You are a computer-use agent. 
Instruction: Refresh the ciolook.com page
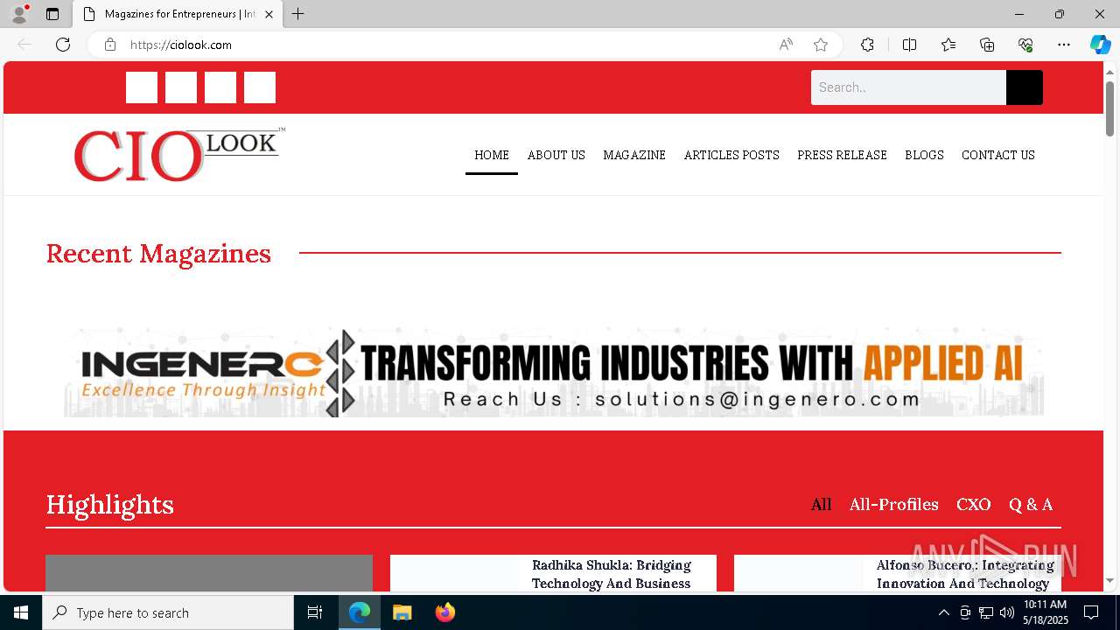(63, 45)
